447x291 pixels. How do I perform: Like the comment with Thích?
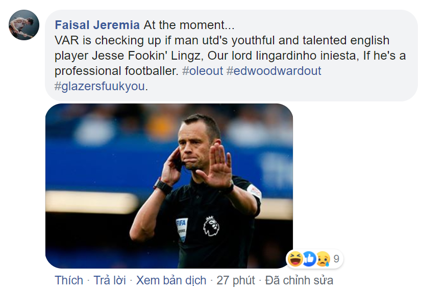(x=69, y=280)
